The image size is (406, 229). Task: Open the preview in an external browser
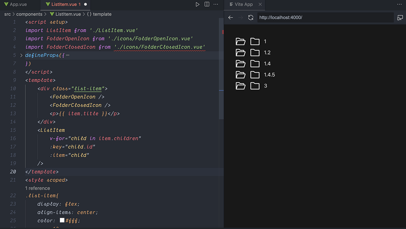400,17
